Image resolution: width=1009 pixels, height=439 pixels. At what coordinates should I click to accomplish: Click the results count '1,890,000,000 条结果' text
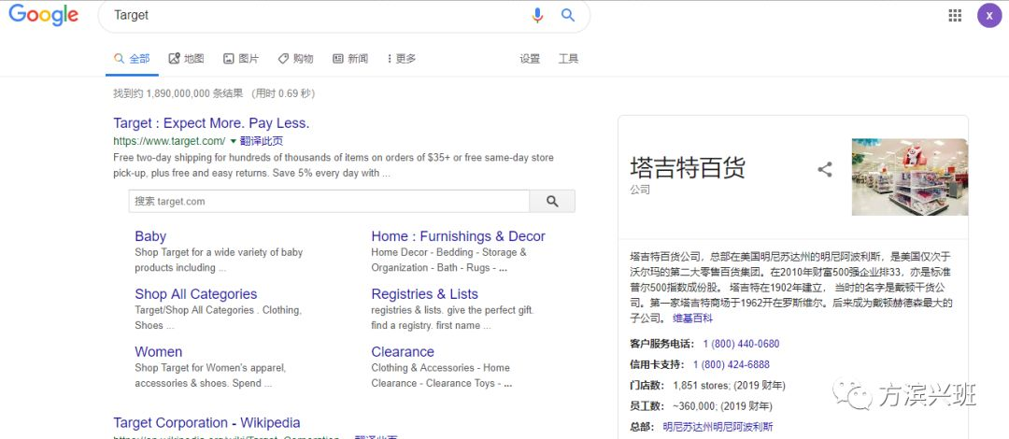tap(194, 93)
